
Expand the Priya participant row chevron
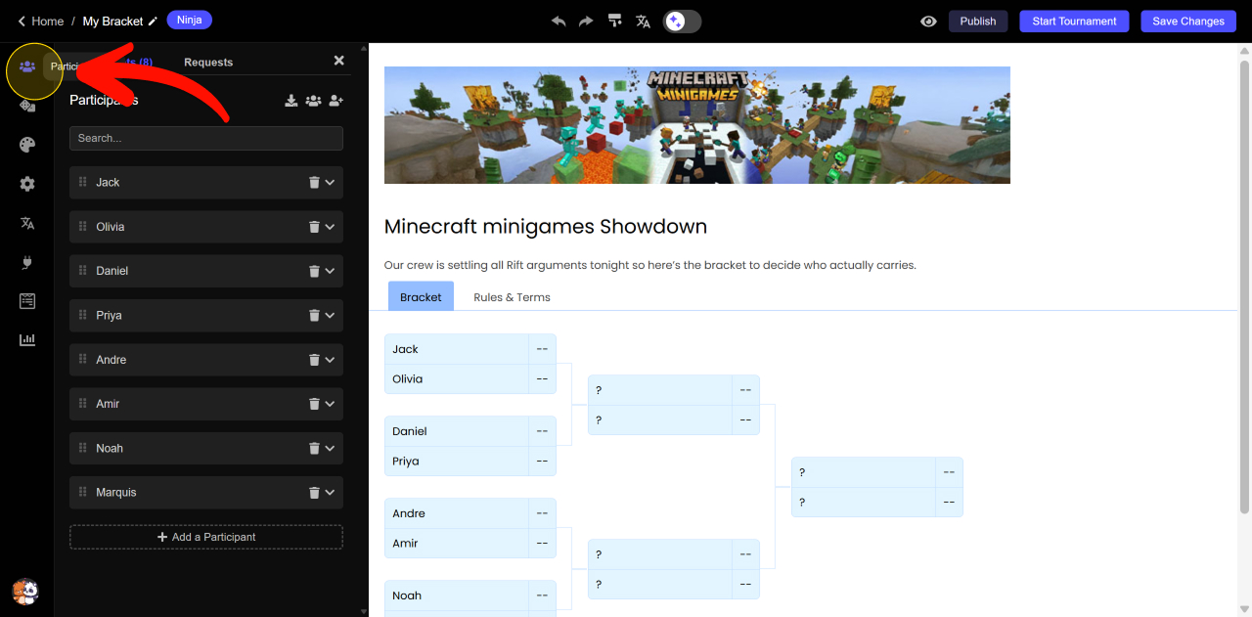point(331,316)
